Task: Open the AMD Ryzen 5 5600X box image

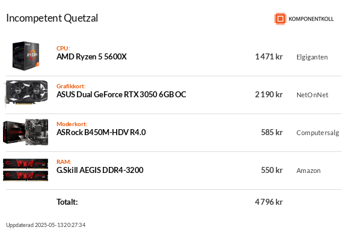Action: click(25, 56)
